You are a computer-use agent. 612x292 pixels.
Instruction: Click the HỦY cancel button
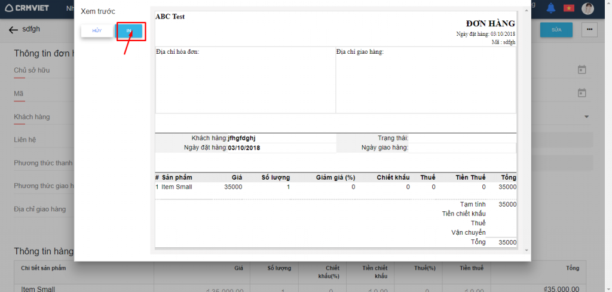pos(97,30)
